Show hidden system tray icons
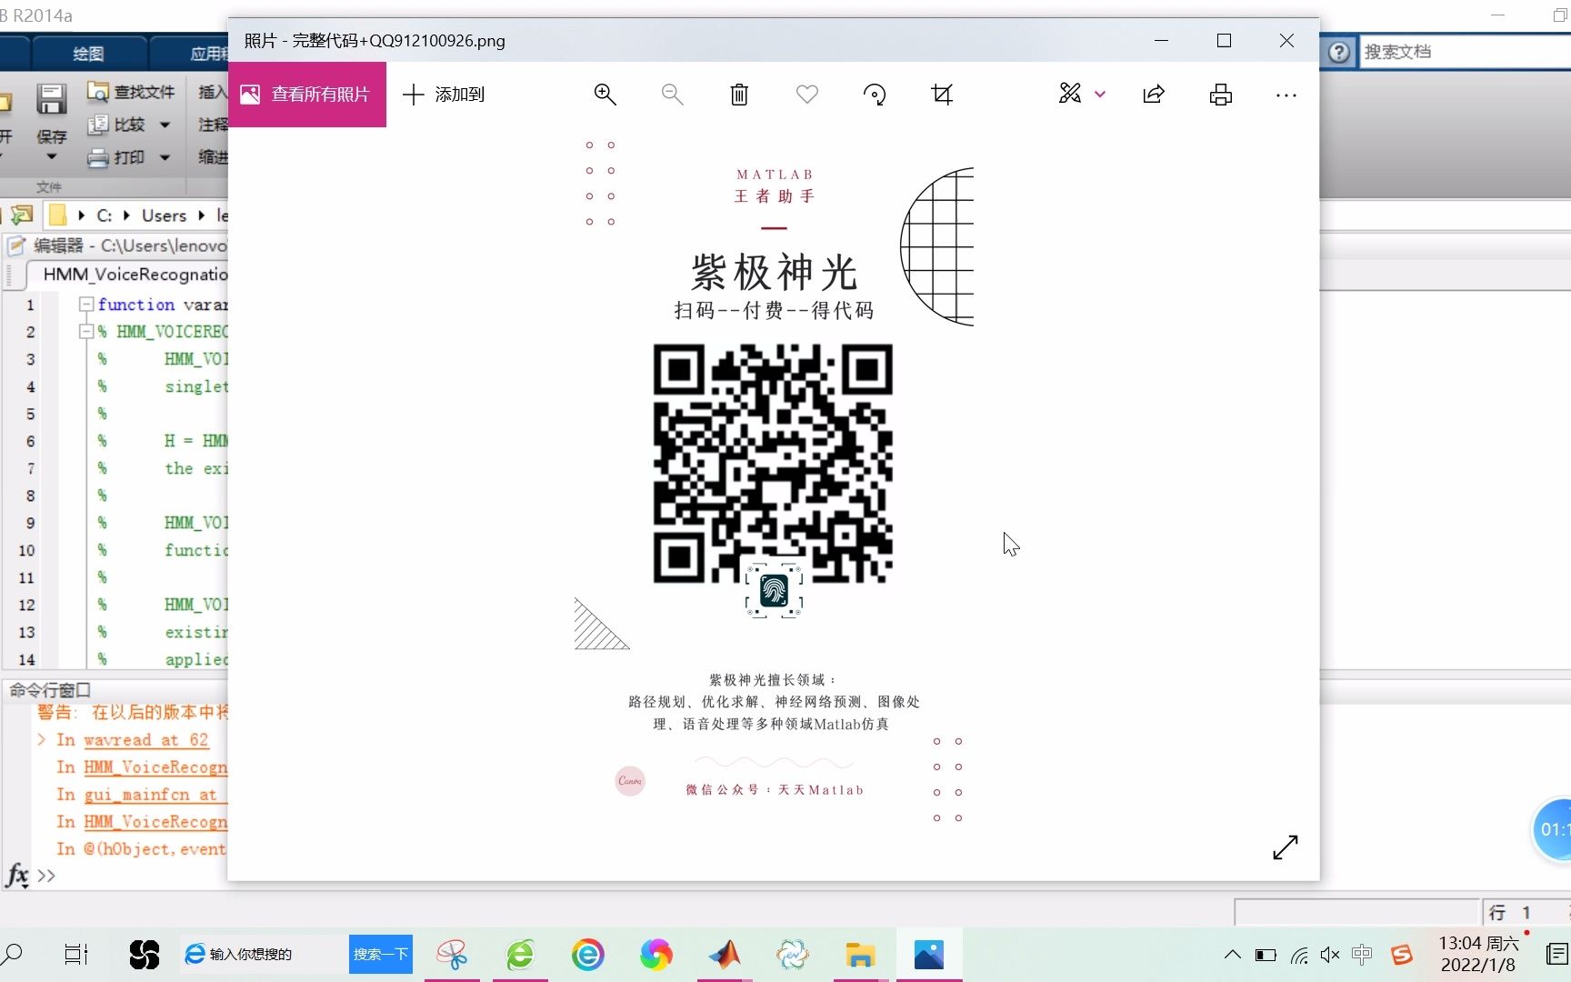This screenshot has width=1571, height=982. [1232, 955]
